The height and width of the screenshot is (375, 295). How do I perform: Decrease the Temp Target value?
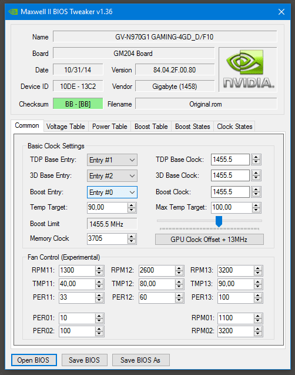132,210
